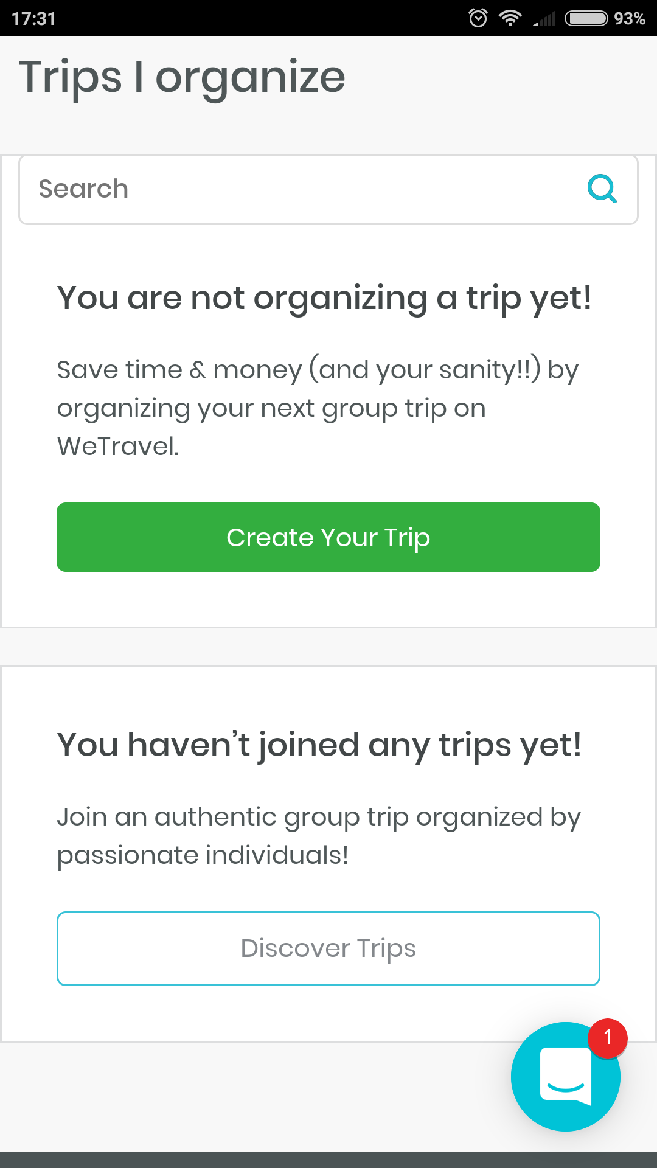Screen dimensions: 657x1168
Task: Tap the "Join an authentic group trip" description
Action: point(319,817)
